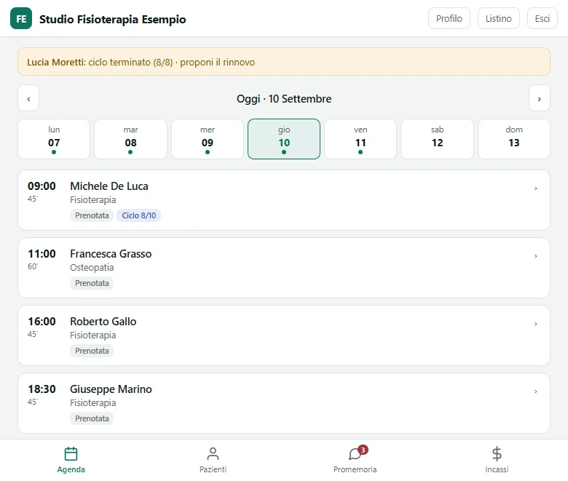568x481 pixels.
Task: Expand Giuseppe Marino appointment chevron
Action: point(535,391)
